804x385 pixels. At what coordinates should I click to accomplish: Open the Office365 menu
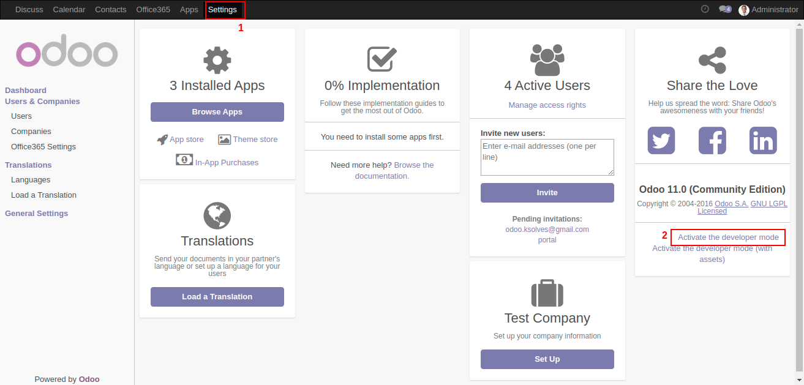click(x=153, y=10)
